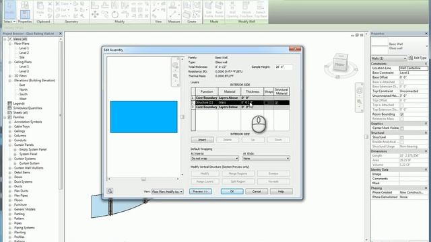Toggle the Base is Attached checkbox

[x=402, y=82]
